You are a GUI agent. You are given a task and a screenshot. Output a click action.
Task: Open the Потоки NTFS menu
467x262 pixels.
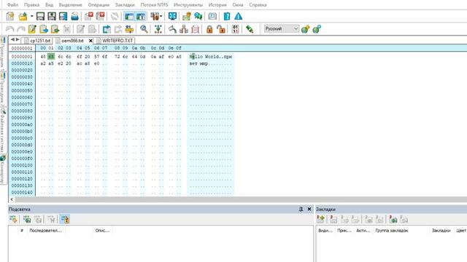tap(154, 5)
